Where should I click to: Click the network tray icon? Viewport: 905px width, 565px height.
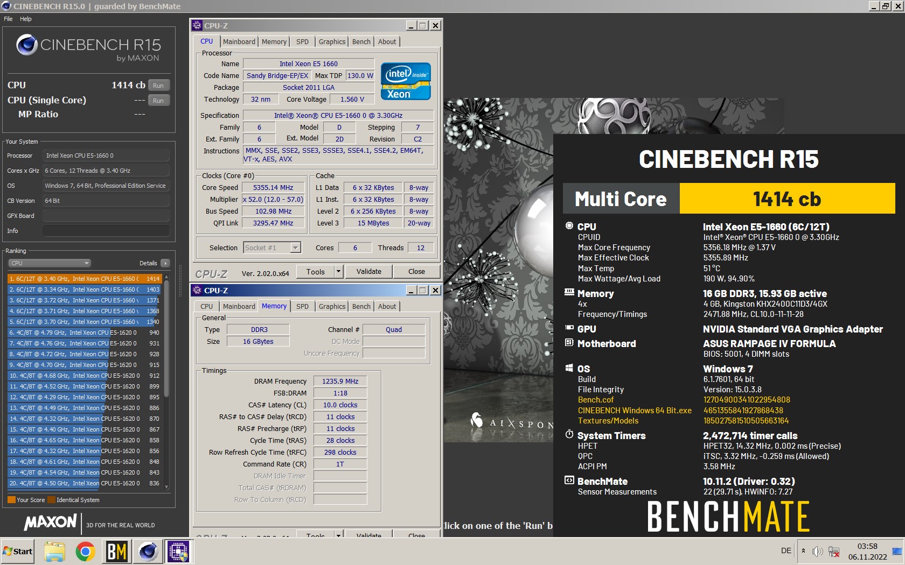[x=833, y=551]
